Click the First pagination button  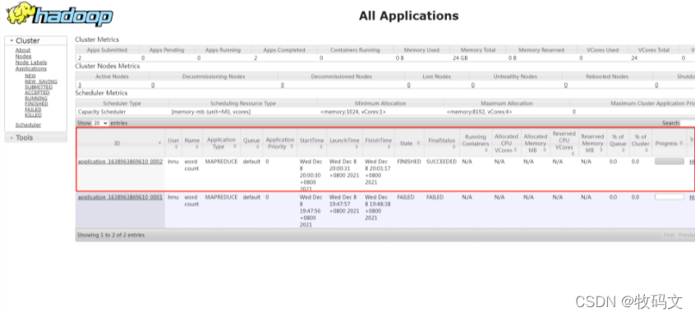(x=669, y=235)
